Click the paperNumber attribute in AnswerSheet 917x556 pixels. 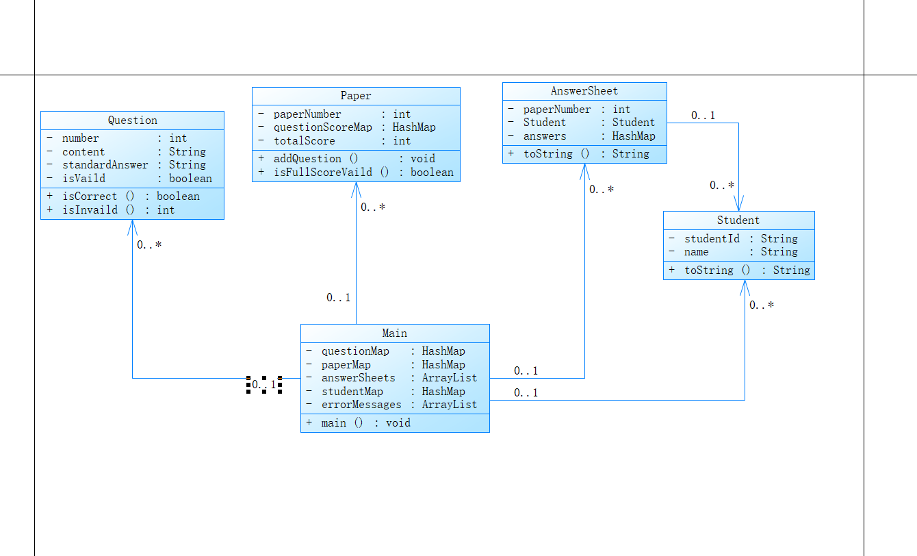[x=584, y=110]
